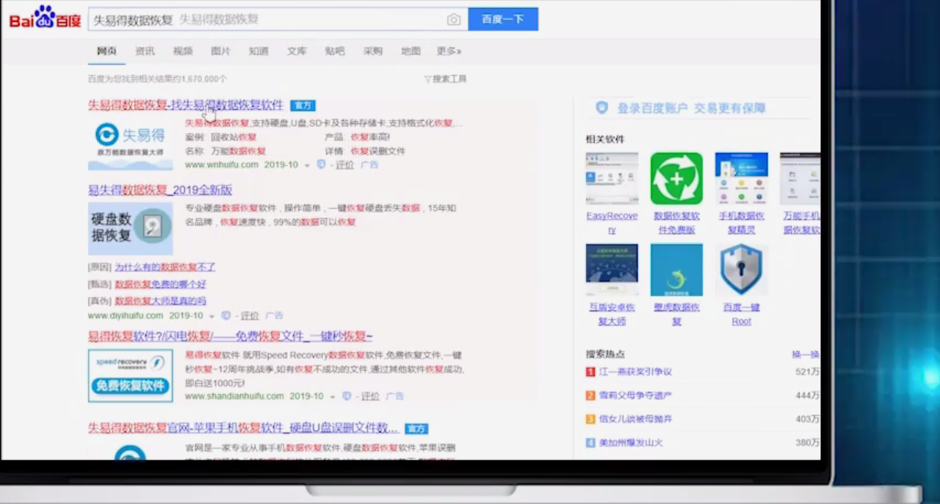940x504 pixels.
Task: Open 搜索工具 filter options
Action: [445, 78]
